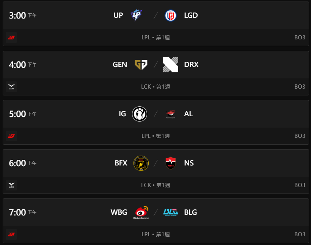
Task: Click LPL league icon under WBG vs BLG
Action: tap(11, 234)
